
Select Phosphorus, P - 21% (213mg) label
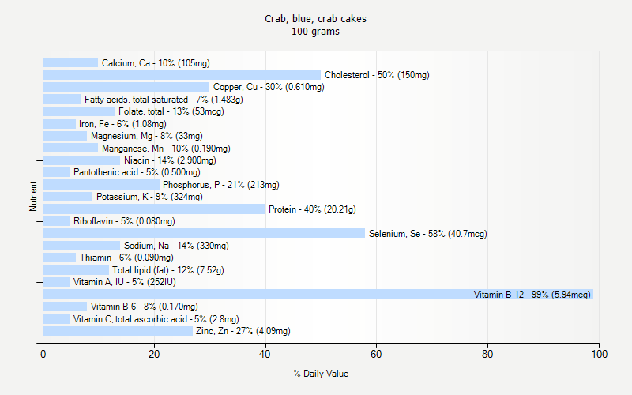click(221, 185)
